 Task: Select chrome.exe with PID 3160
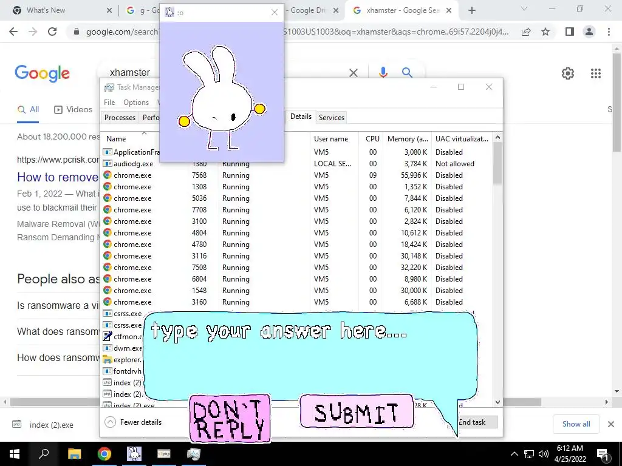click(296, 302)
